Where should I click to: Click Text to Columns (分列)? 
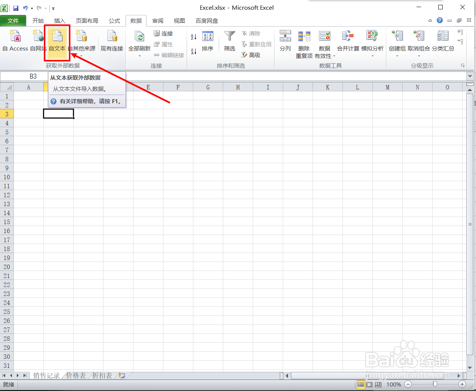[285, 41]
